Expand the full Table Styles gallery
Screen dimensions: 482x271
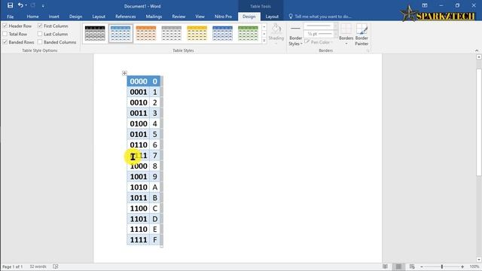tap(264, 41)
